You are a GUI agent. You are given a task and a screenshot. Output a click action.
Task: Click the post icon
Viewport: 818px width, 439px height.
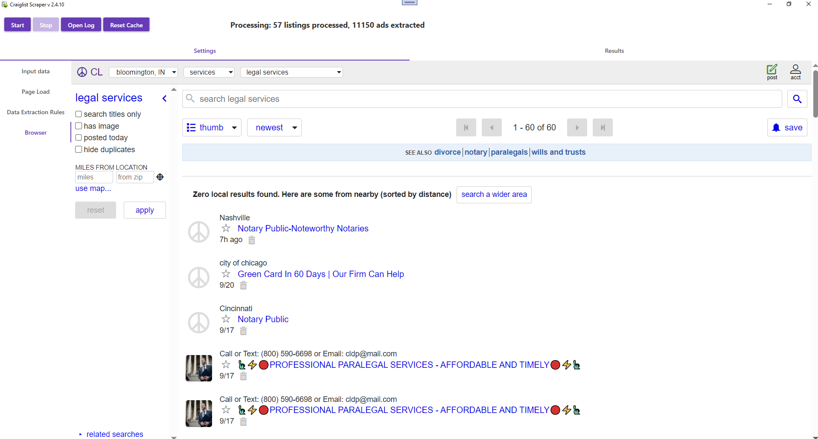[772, 72]
